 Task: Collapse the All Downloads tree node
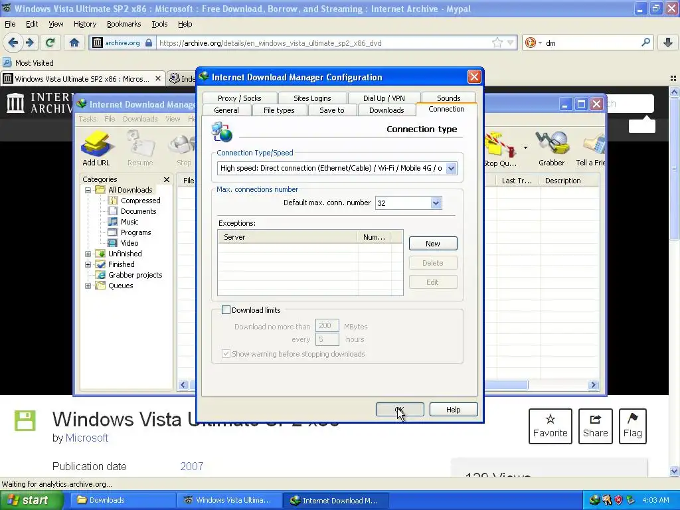pyautogui.click(x=88, y=190)
